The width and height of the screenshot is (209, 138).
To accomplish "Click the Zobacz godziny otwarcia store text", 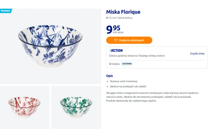I will pos(137,56).
